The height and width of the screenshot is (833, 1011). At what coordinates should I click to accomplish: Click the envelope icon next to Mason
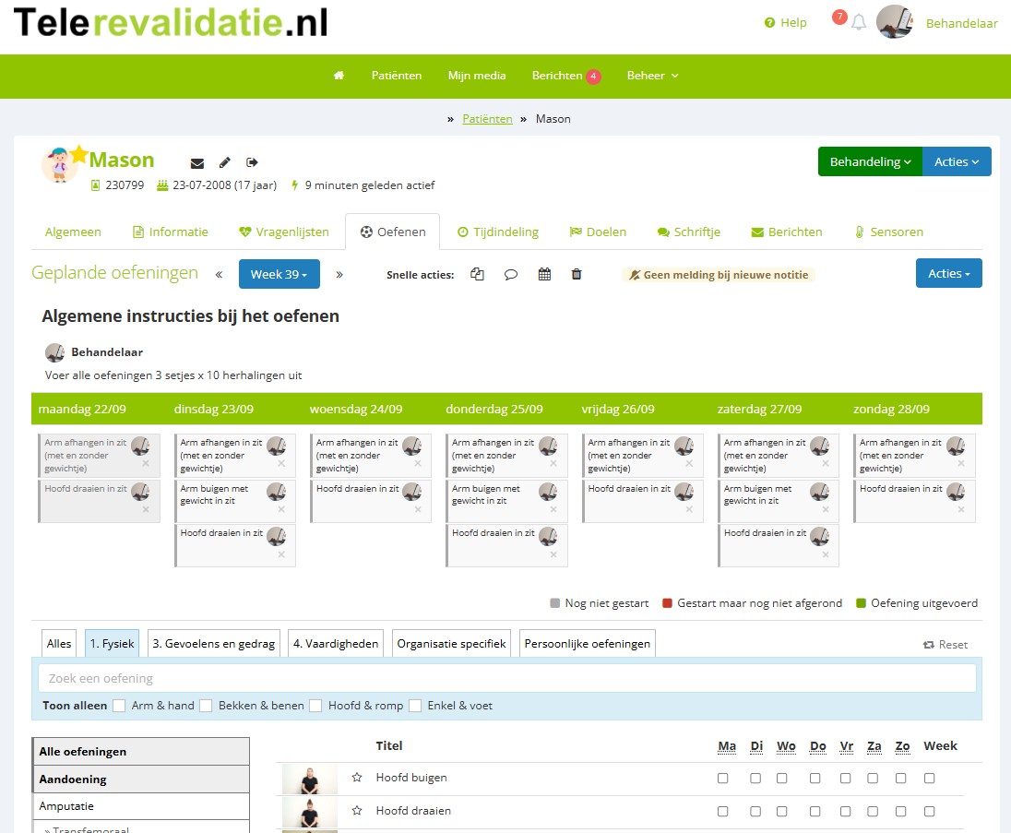[197, 163]
